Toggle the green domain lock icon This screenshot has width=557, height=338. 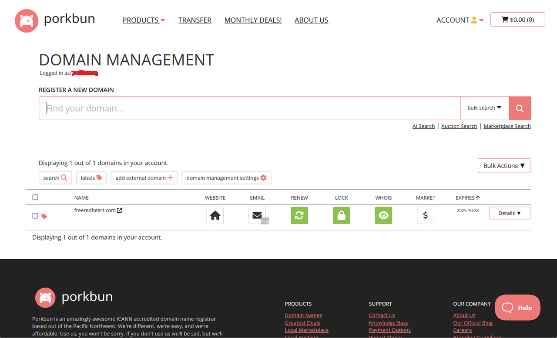(x=342, y=215)
